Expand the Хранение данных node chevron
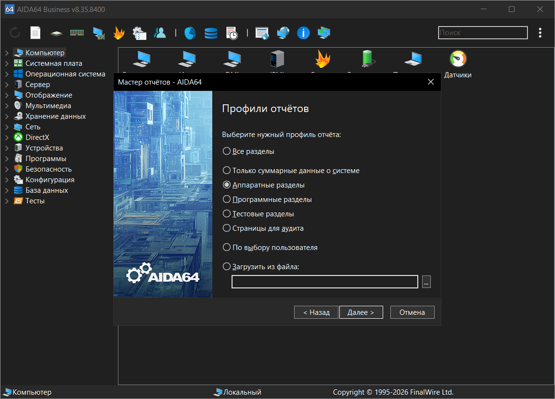This screenshot has width=555, height=399. tap(7, 117)
